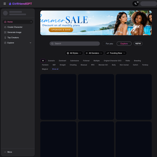The image size is (157, 157).
Task: Filter by the Multiple tag
Action: pyautogui.click(x=97, y=61)
